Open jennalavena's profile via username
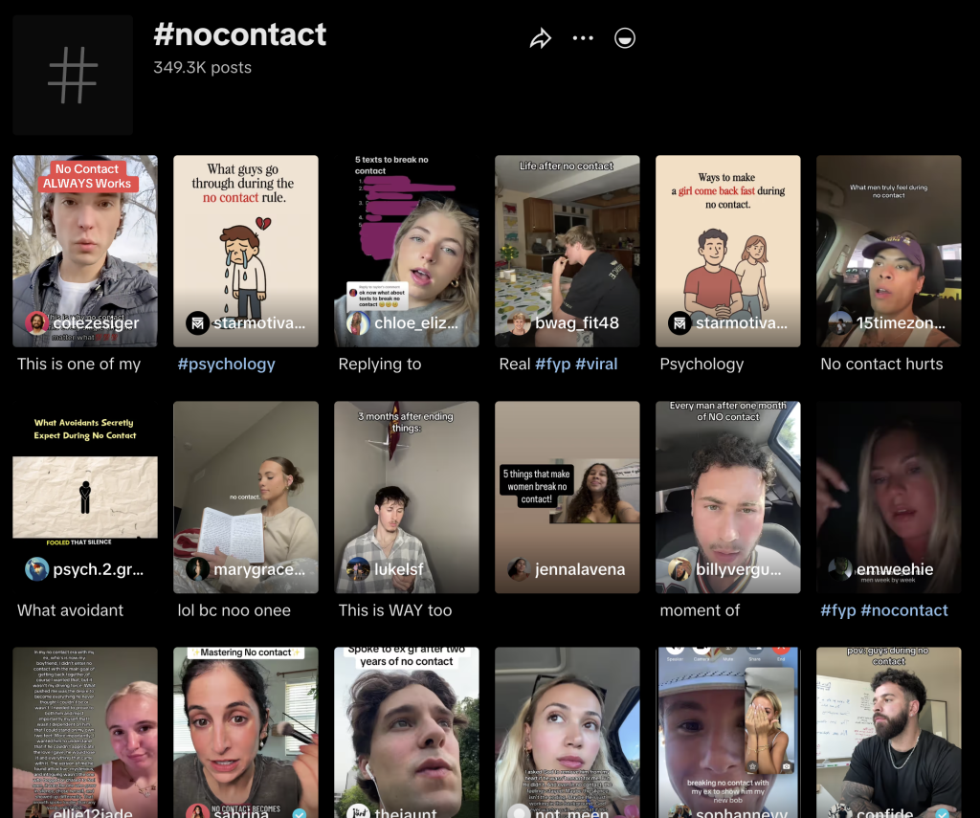Viewport: 980px width, 818px height. (580, 569)
